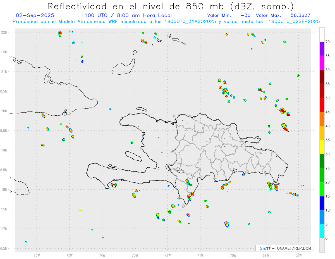Screen dimensions: 335x259
Task: Click the '25' color scale label
Action: point(327,168)
